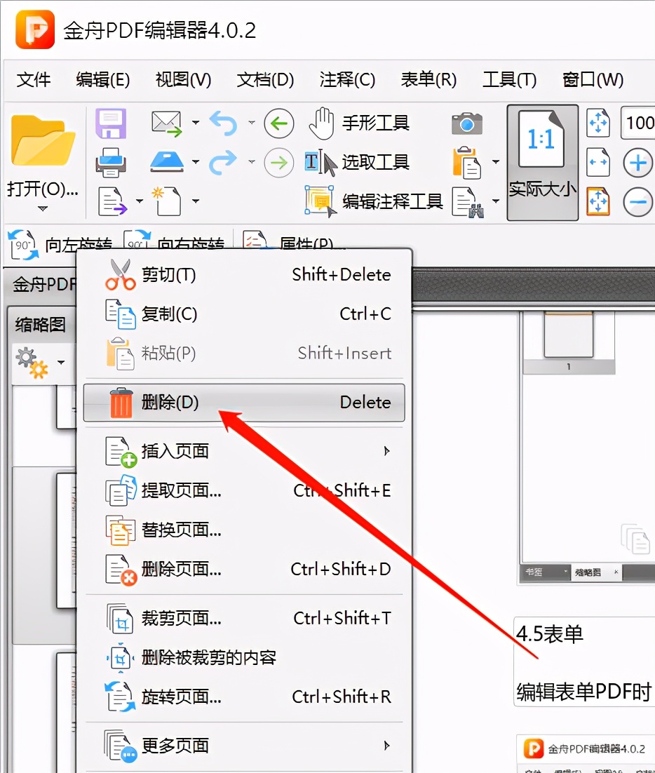The image size is (655, 773).
Task: Click the export document icon with purple arrow
Action: 112,201
